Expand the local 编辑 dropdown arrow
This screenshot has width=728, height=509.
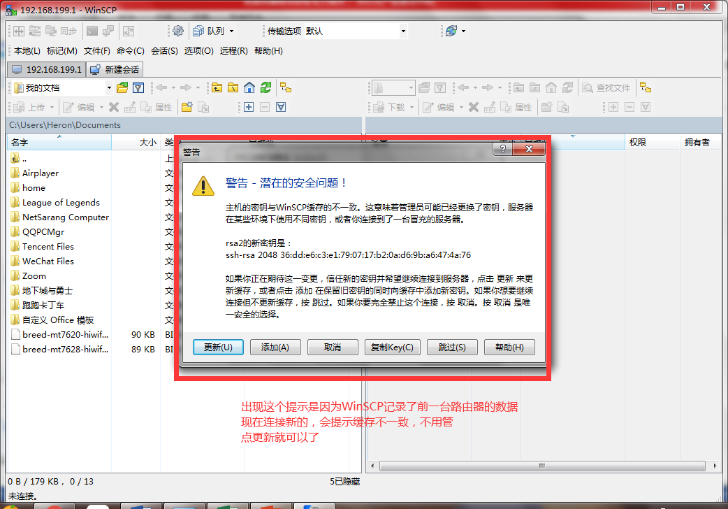[x=101, y=108]
